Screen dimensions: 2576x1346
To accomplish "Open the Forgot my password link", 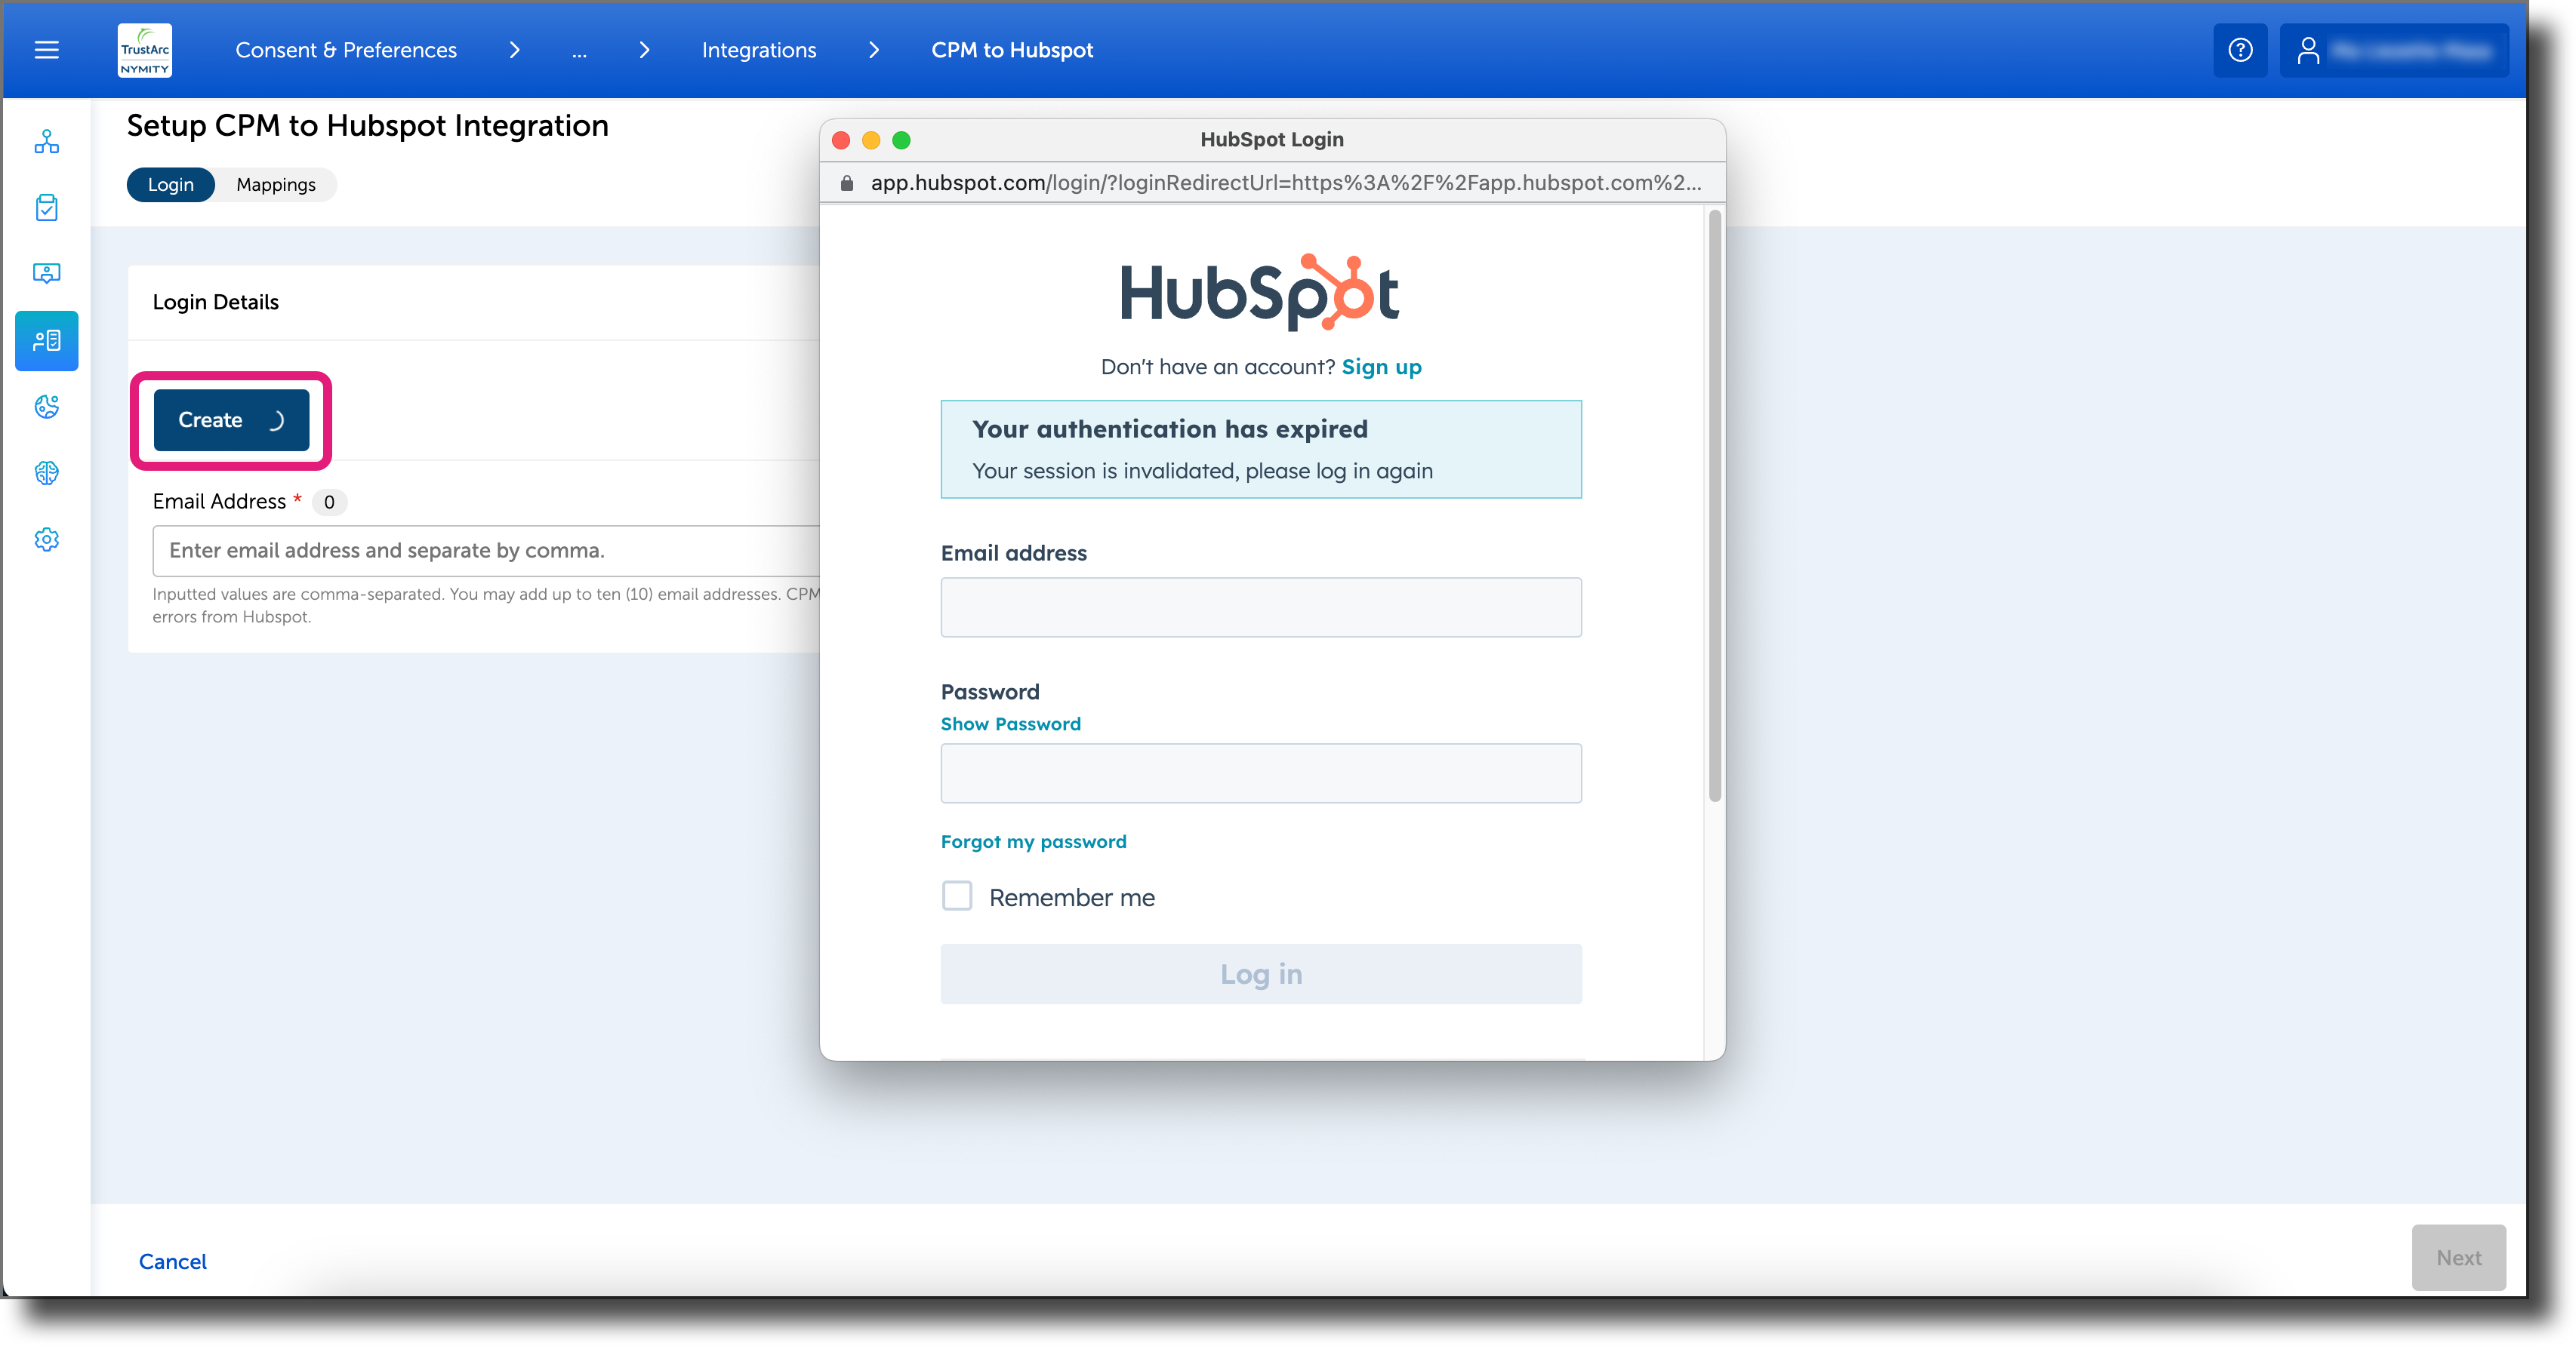I will point(1033,840).
